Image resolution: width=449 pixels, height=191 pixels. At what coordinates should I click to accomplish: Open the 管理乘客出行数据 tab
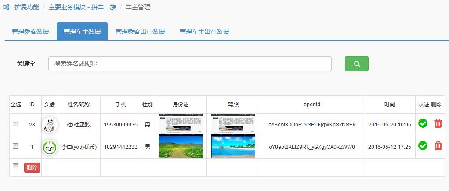click(140, 32)
